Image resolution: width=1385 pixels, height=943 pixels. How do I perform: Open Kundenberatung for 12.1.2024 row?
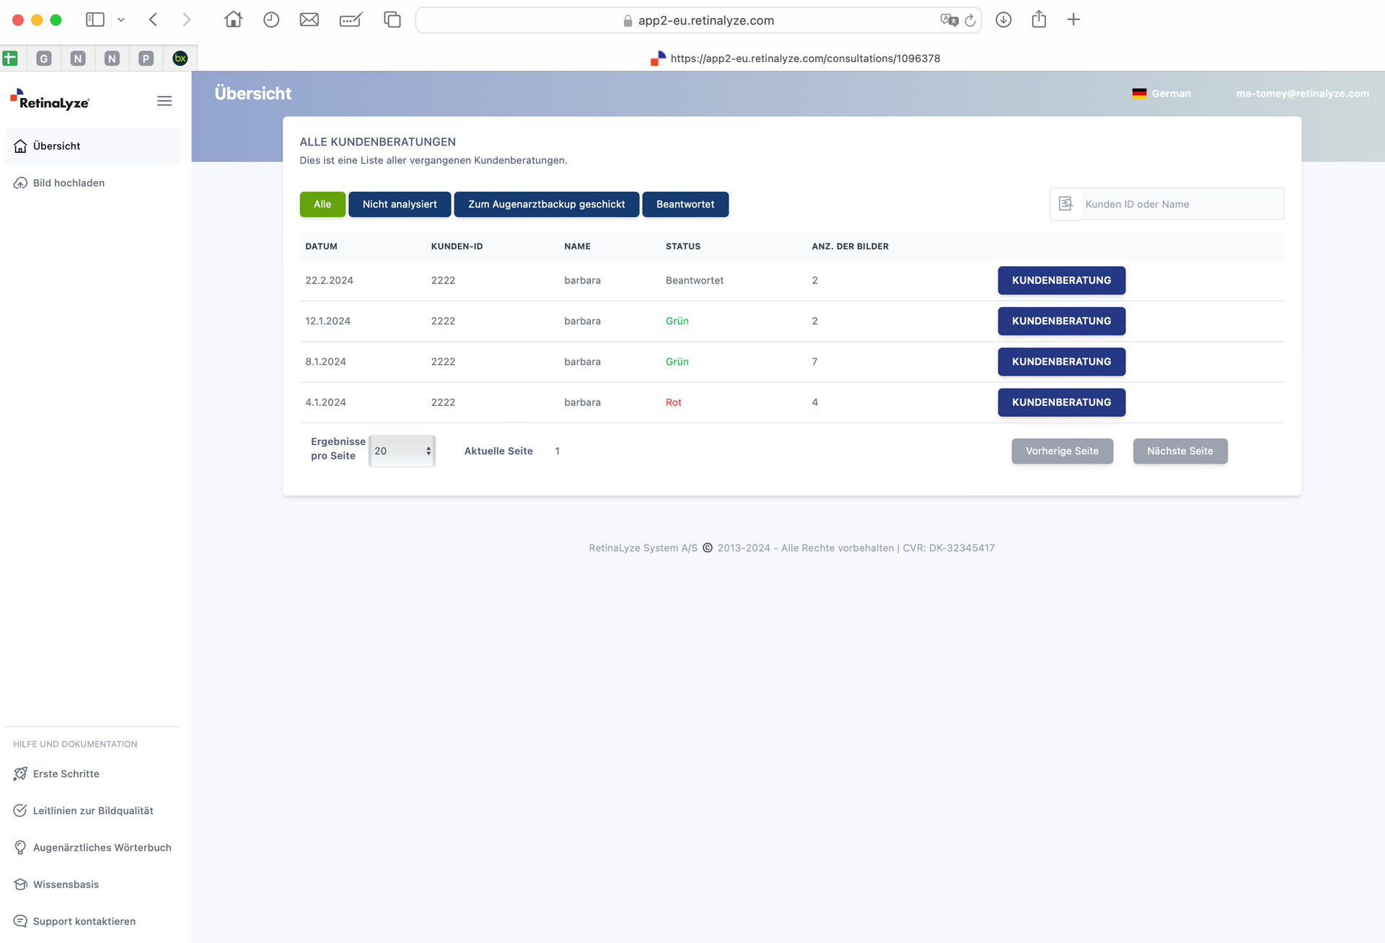[x=1061, y=321]
